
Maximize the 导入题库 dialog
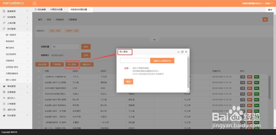click(x=182, y=52)
